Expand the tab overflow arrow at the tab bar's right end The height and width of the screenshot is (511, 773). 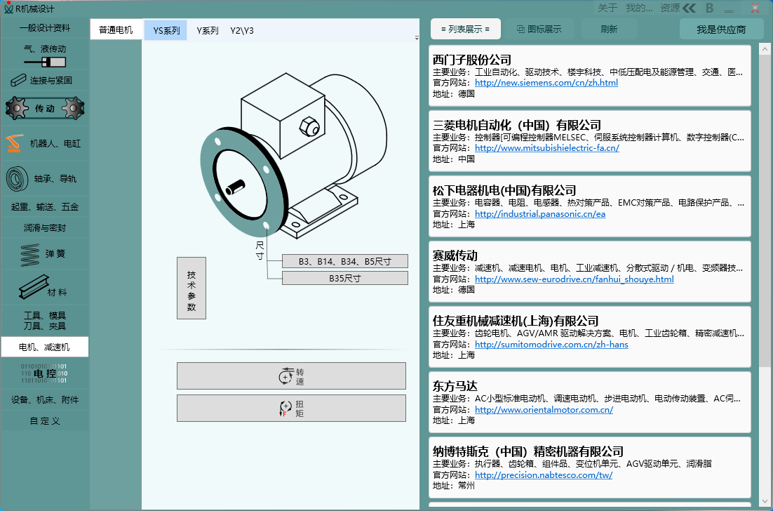point(417,37)
